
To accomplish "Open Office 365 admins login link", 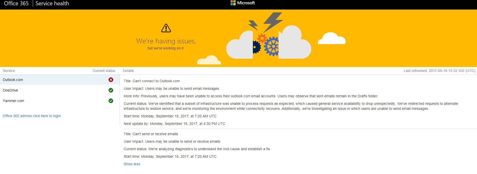I will 32,116.
